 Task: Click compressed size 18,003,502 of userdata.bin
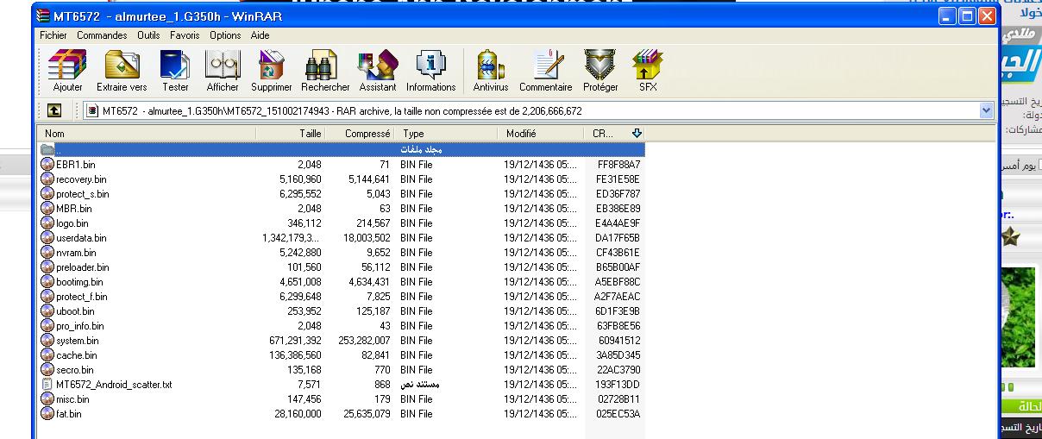[367, 237]
